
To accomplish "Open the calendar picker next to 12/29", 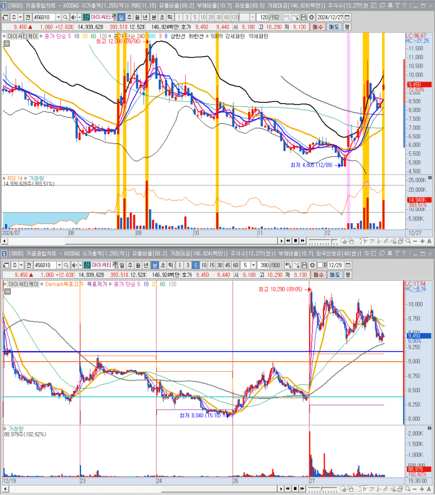I will (x=348, y=265).
